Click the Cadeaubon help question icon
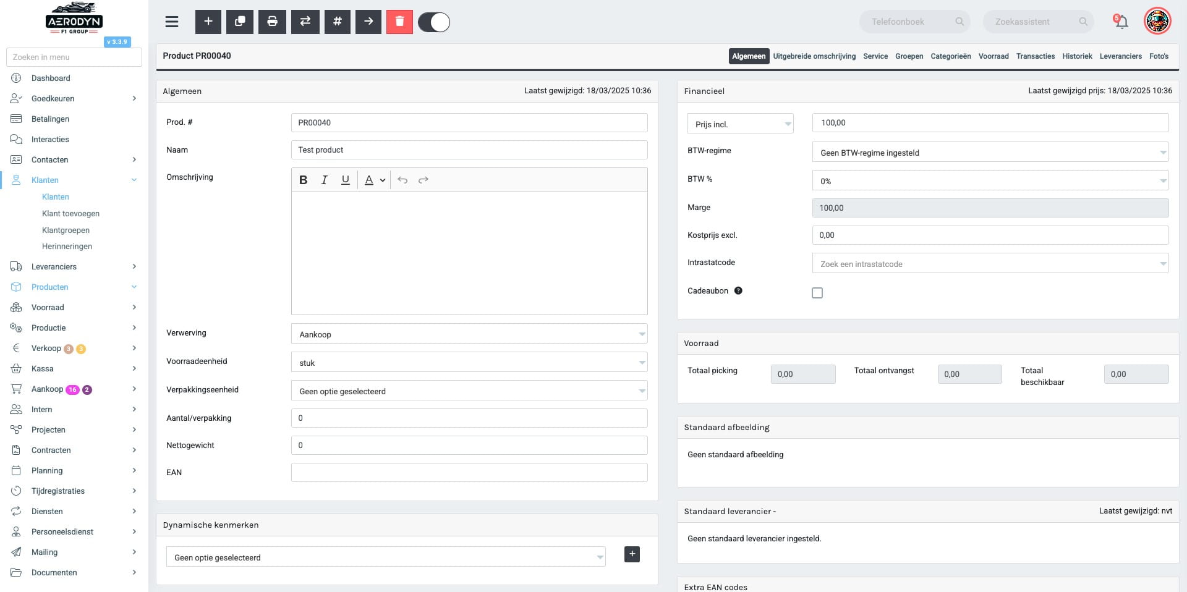The image size is (1187, 592). 738,290
